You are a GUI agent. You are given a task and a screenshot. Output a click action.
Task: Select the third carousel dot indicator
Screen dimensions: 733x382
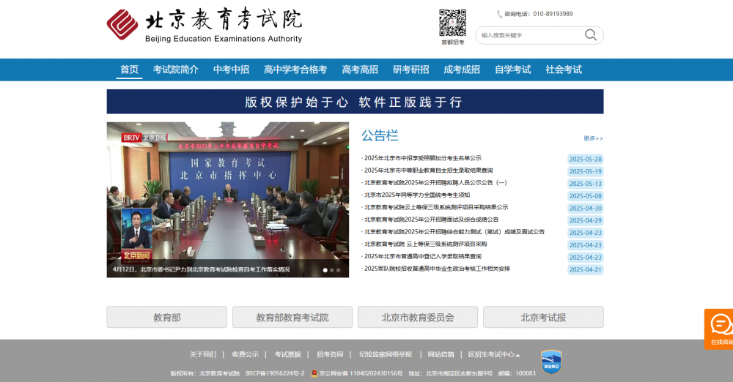[339, 270]
